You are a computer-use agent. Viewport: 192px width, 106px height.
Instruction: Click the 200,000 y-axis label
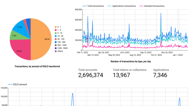click(78, 40)
